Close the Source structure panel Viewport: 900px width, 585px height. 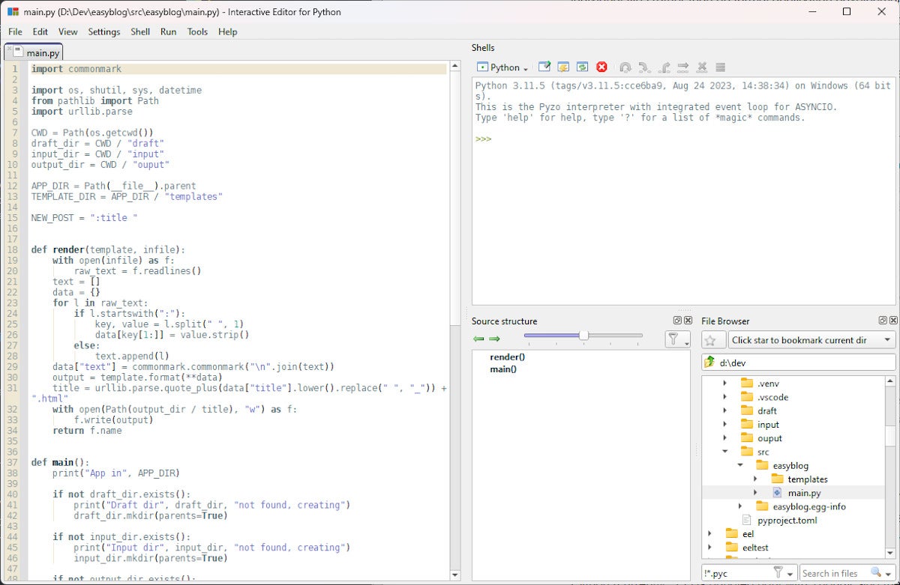coord(688,321)
